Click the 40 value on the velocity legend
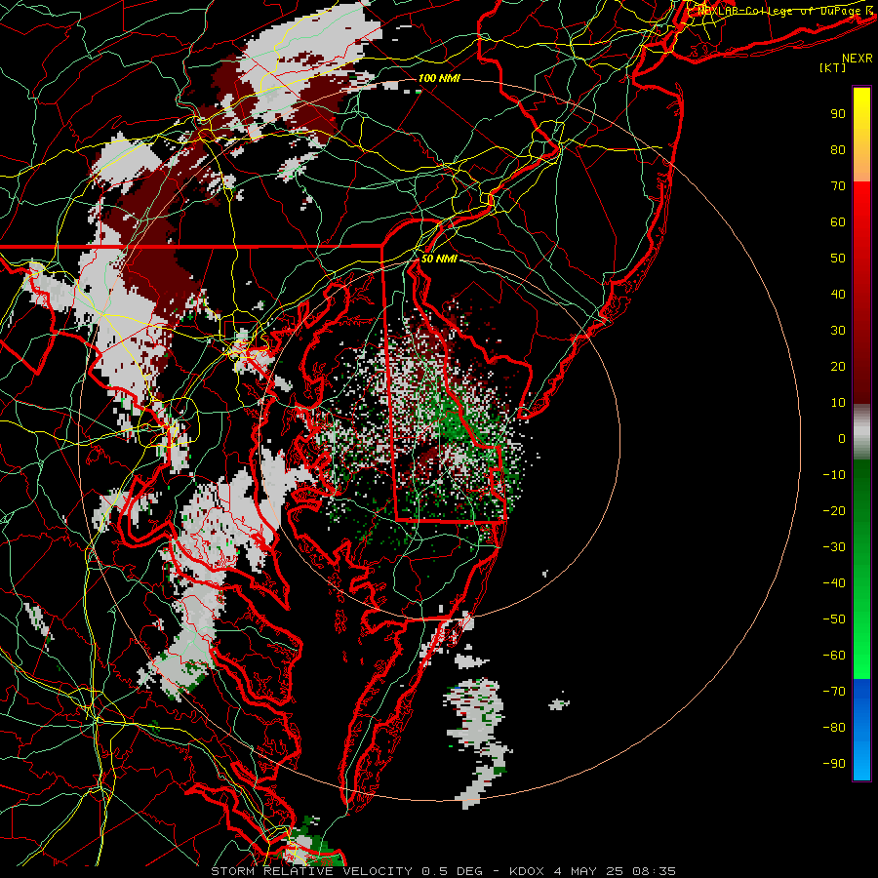 [x=838, y=295]
